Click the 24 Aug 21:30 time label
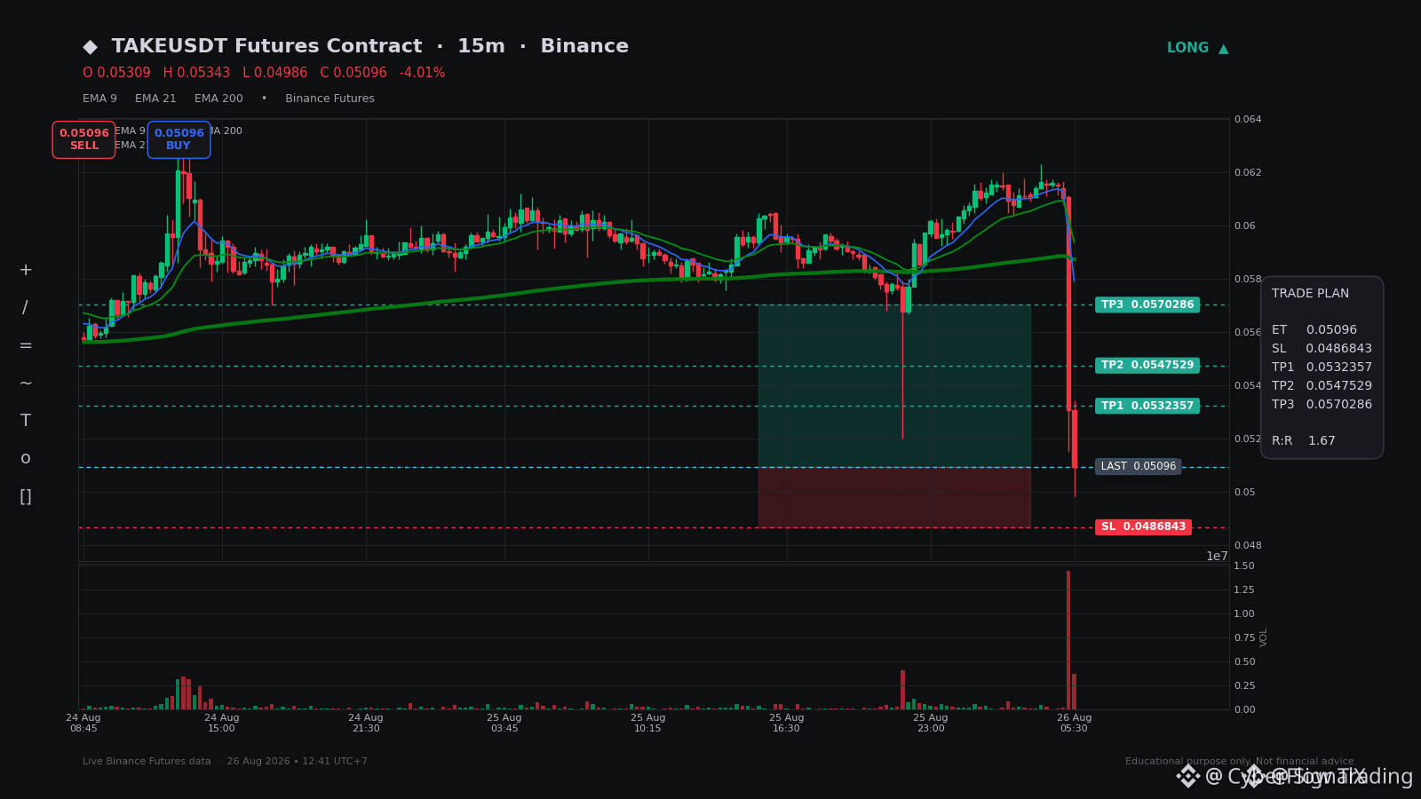 366,723
